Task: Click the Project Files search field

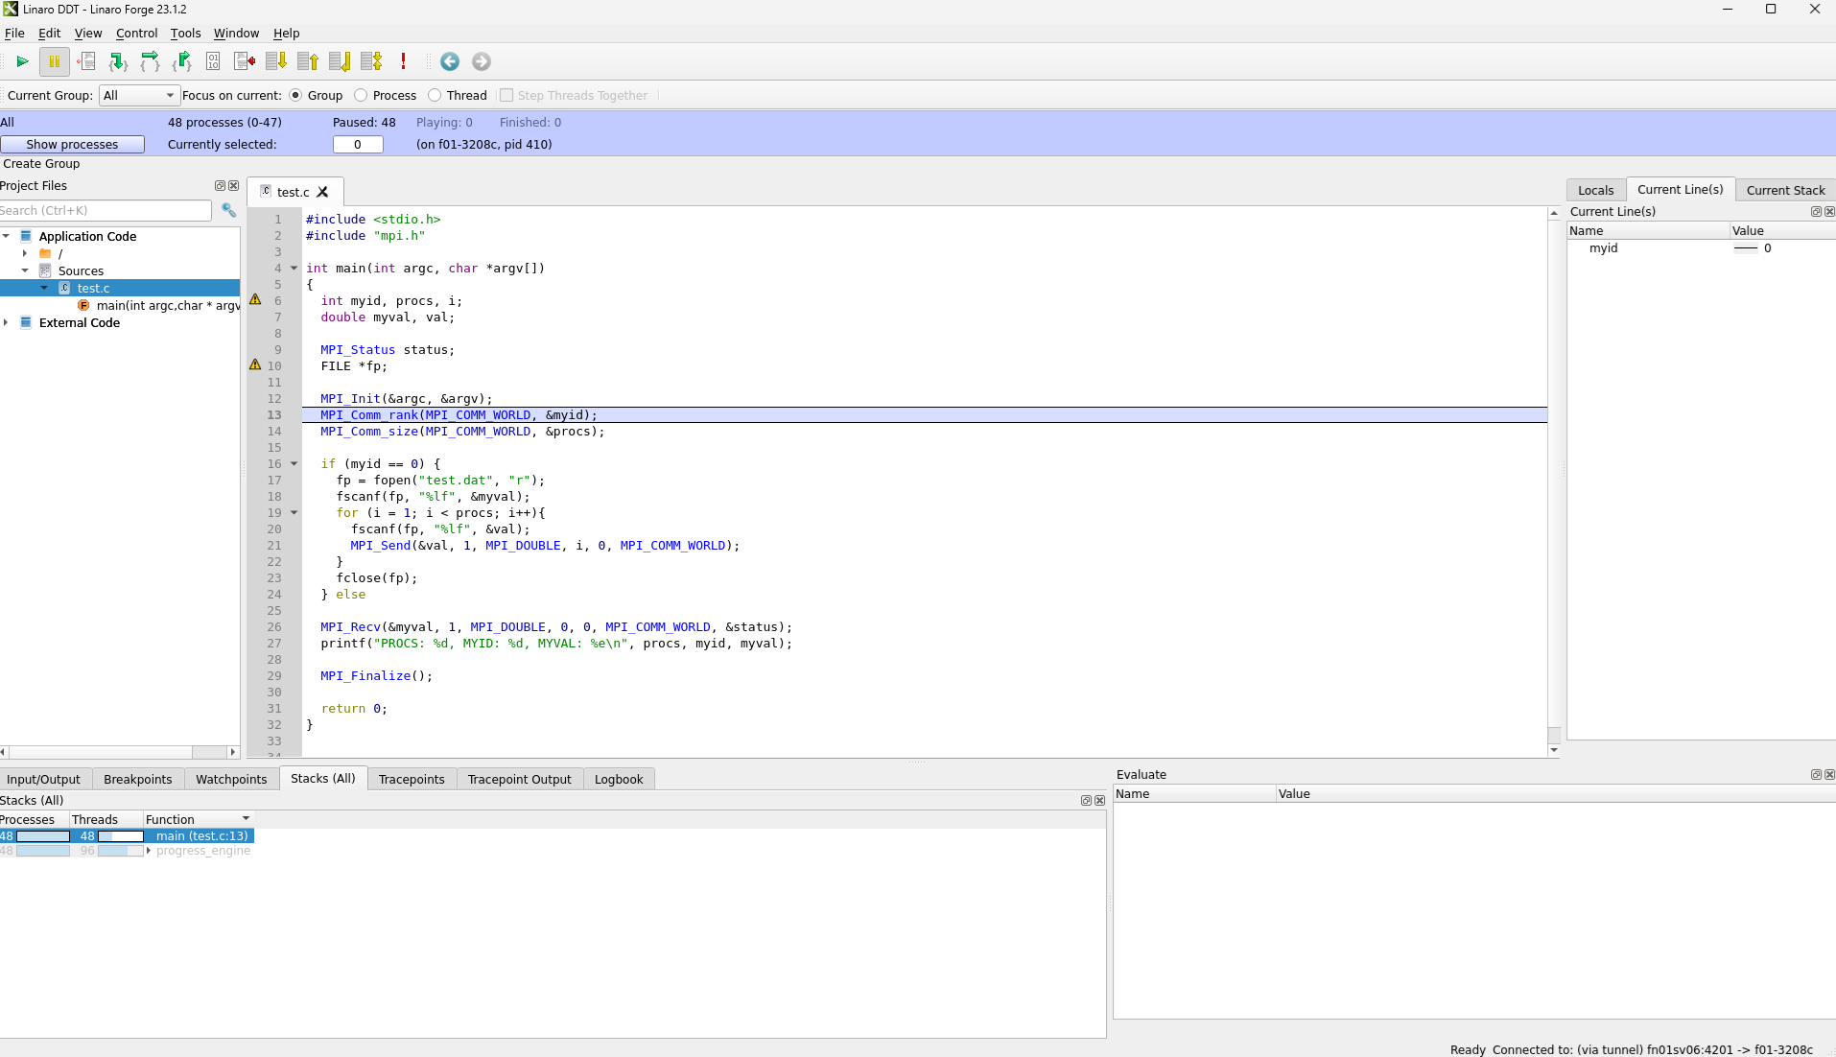Action: (x=106, y=210)
